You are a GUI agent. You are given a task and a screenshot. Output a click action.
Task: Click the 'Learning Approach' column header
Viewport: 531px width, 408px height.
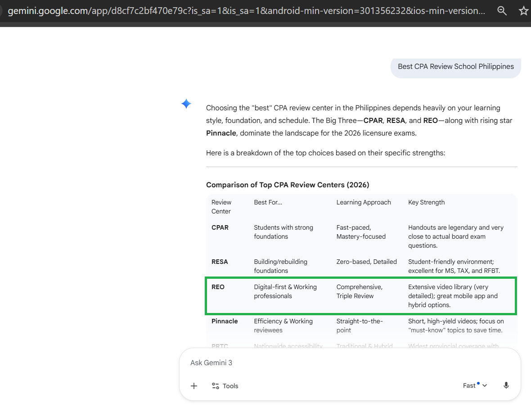tap(364, 202)
